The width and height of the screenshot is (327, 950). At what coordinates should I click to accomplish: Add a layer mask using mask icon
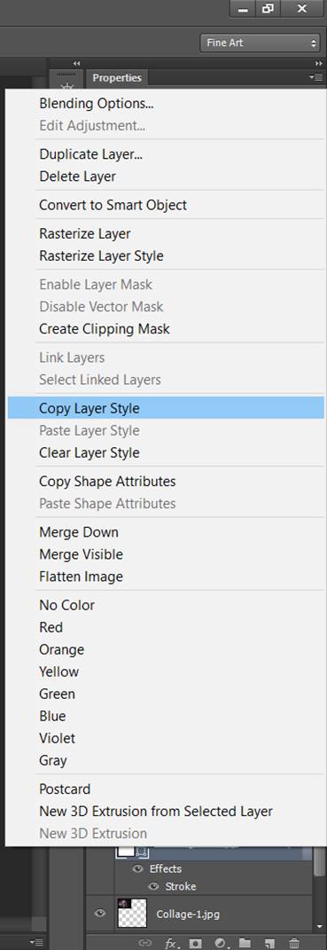[196, 943]
